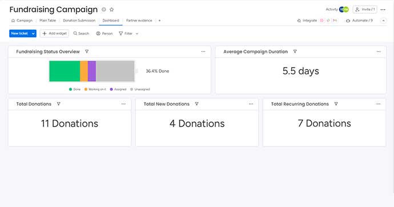Image resolution: width=394 pixels, height=207 pixels.
Task: Open Automate / 9 automations
Action: pos(359,21)
